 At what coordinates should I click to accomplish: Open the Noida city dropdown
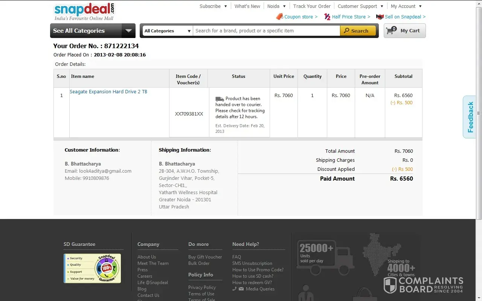coord(276,6)
